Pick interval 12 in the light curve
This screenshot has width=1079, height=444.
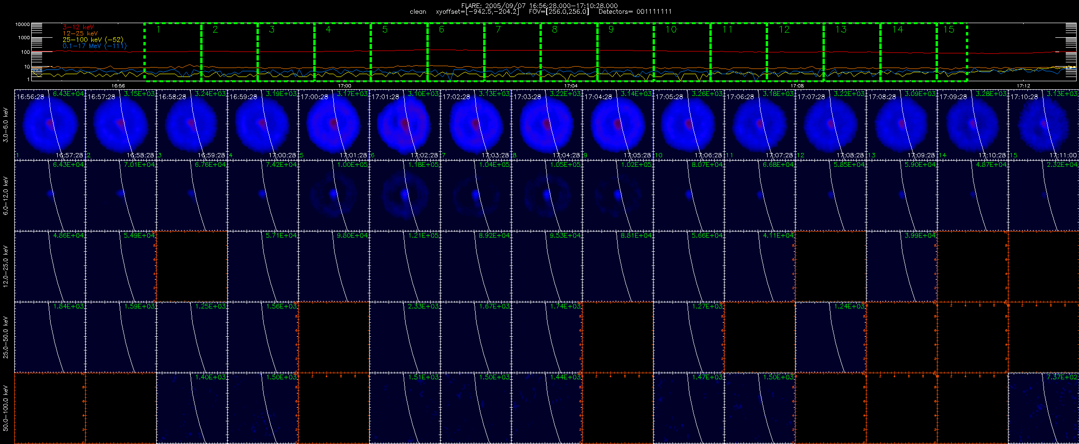(x=796, y=52)
